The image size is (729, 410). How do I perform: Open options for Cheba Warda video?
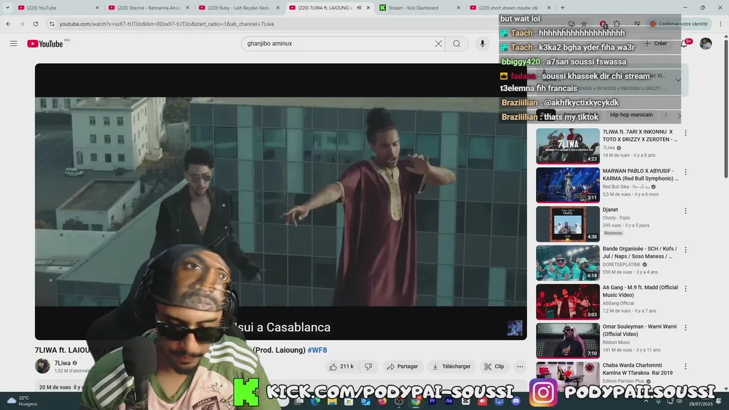click(686, 367)
